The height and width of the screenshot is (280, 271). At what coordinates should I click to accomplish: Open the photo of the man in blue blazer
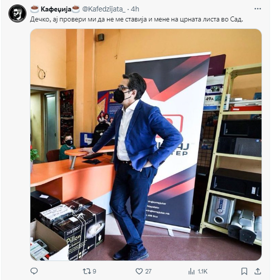146,145
